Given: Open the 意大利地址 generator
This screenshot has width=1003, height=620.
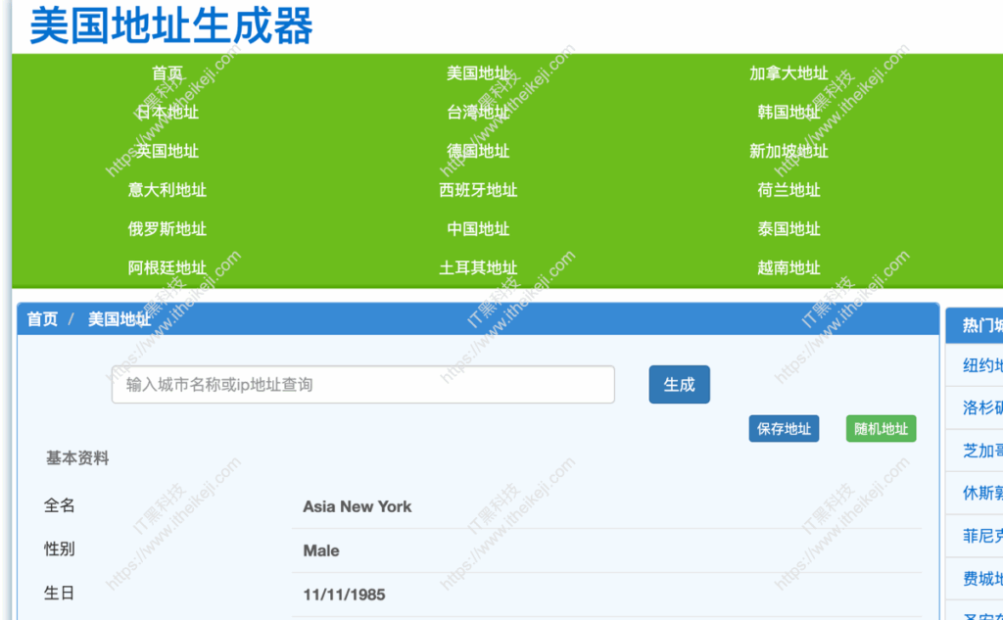Looking at the screenshot, I should point(166,190).
